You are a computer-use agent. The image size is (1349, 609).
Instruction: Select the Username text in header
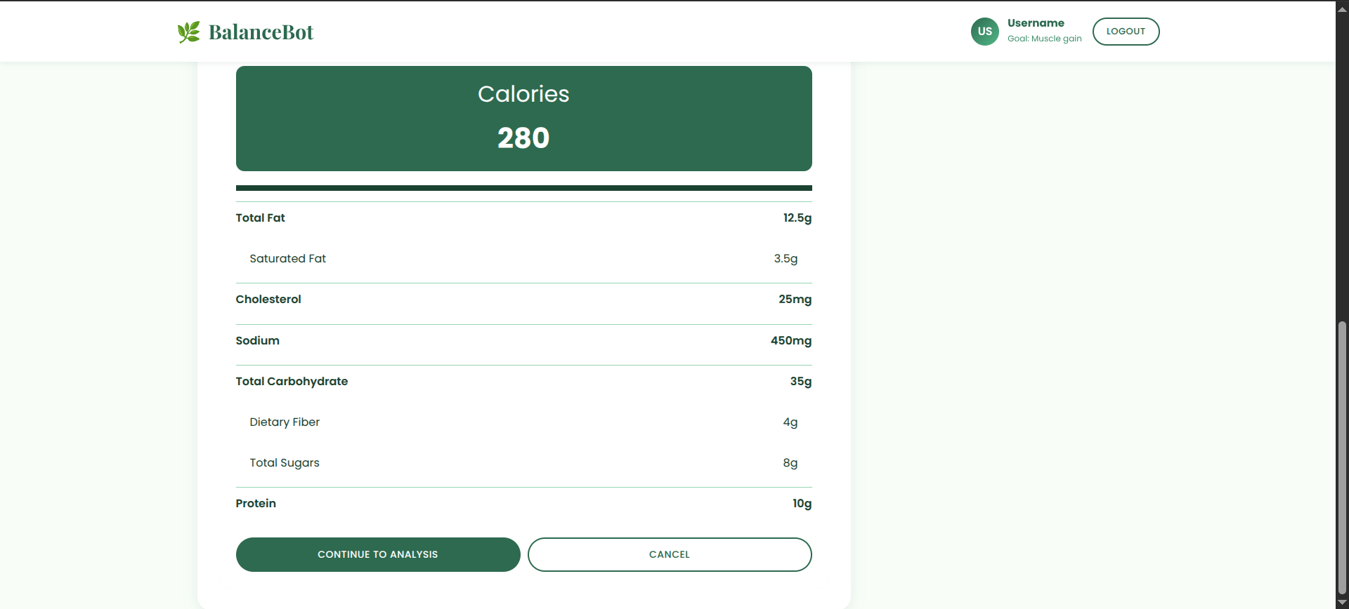click(x=1036, y=23)
